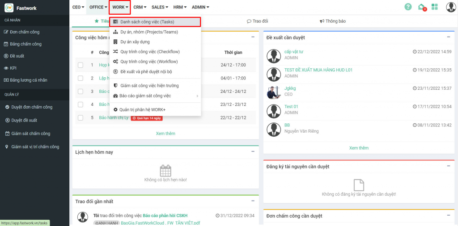
Task: Switch to the Thông báo tab
Action: pos(332,21)
